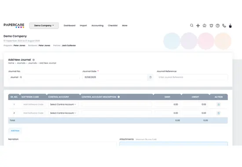
Task: Open the More menu
Action: click(125, 25)
